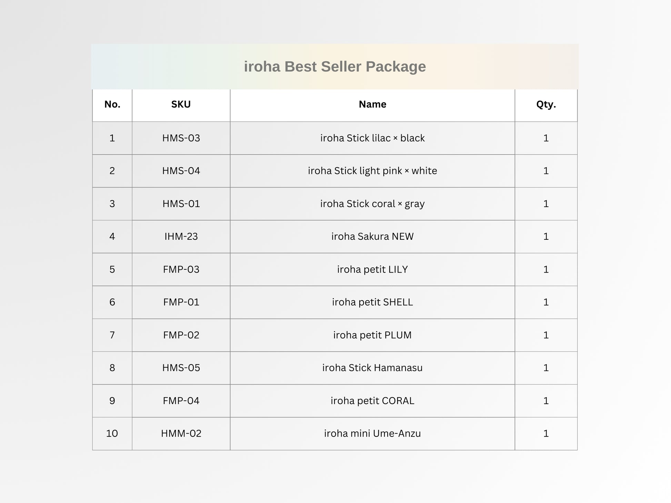Viewport: 671px width, 503px height.
Task: Select the Name column header
Action: pos(372,104)
